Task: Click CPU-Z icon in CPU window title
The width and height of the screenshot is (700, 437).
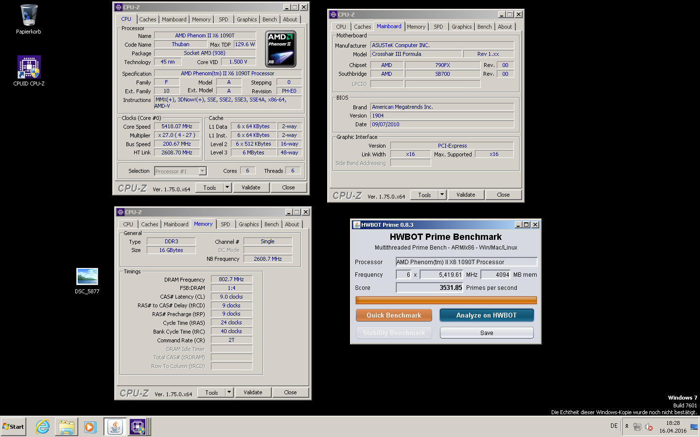Action: click(119, 7)
